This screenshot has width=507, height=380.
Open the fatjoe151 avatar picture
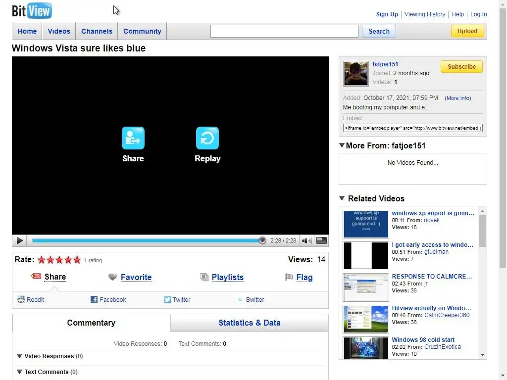tap(355, 74)
